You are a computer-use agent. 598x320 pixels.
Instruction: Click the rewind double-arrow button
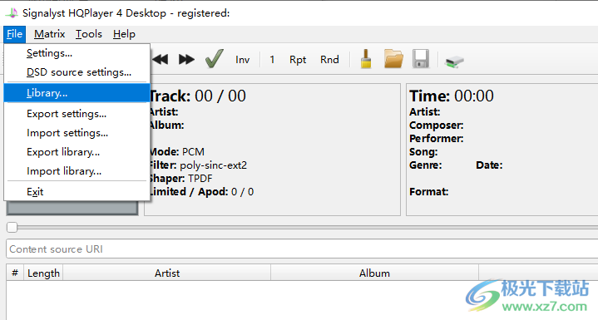[x=161, y=60]
